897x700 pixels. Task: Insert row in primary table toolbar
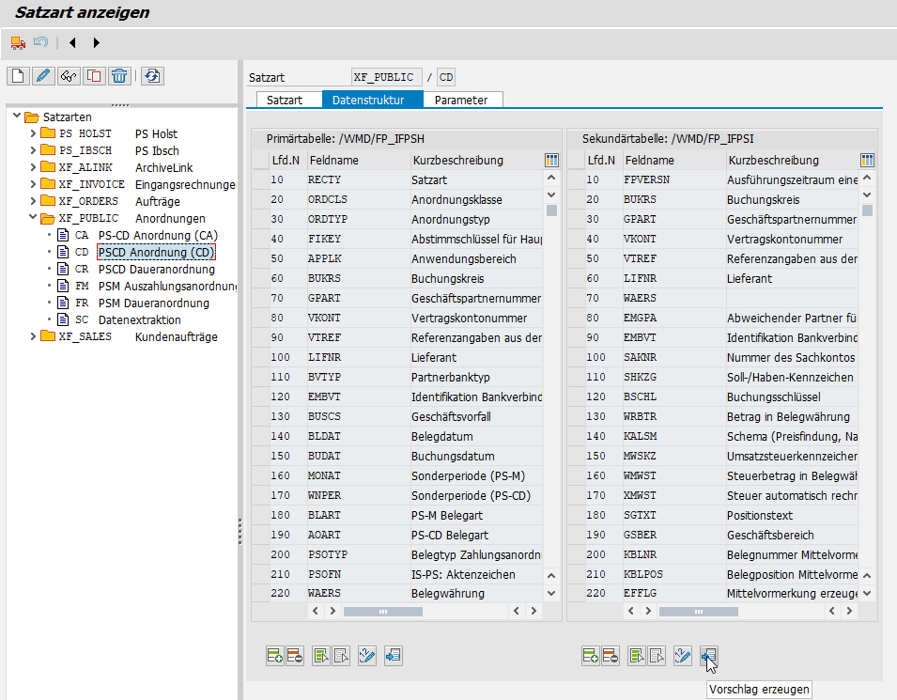tap(275, 656)
